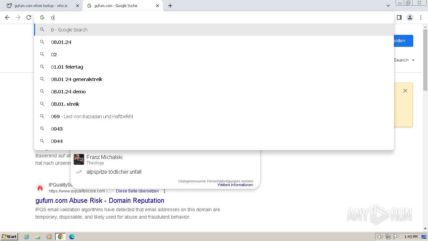The height and width of the screenshot is (241, 428).
Task: Select Franz Michalski suggestion
Action: click(165, 159)
